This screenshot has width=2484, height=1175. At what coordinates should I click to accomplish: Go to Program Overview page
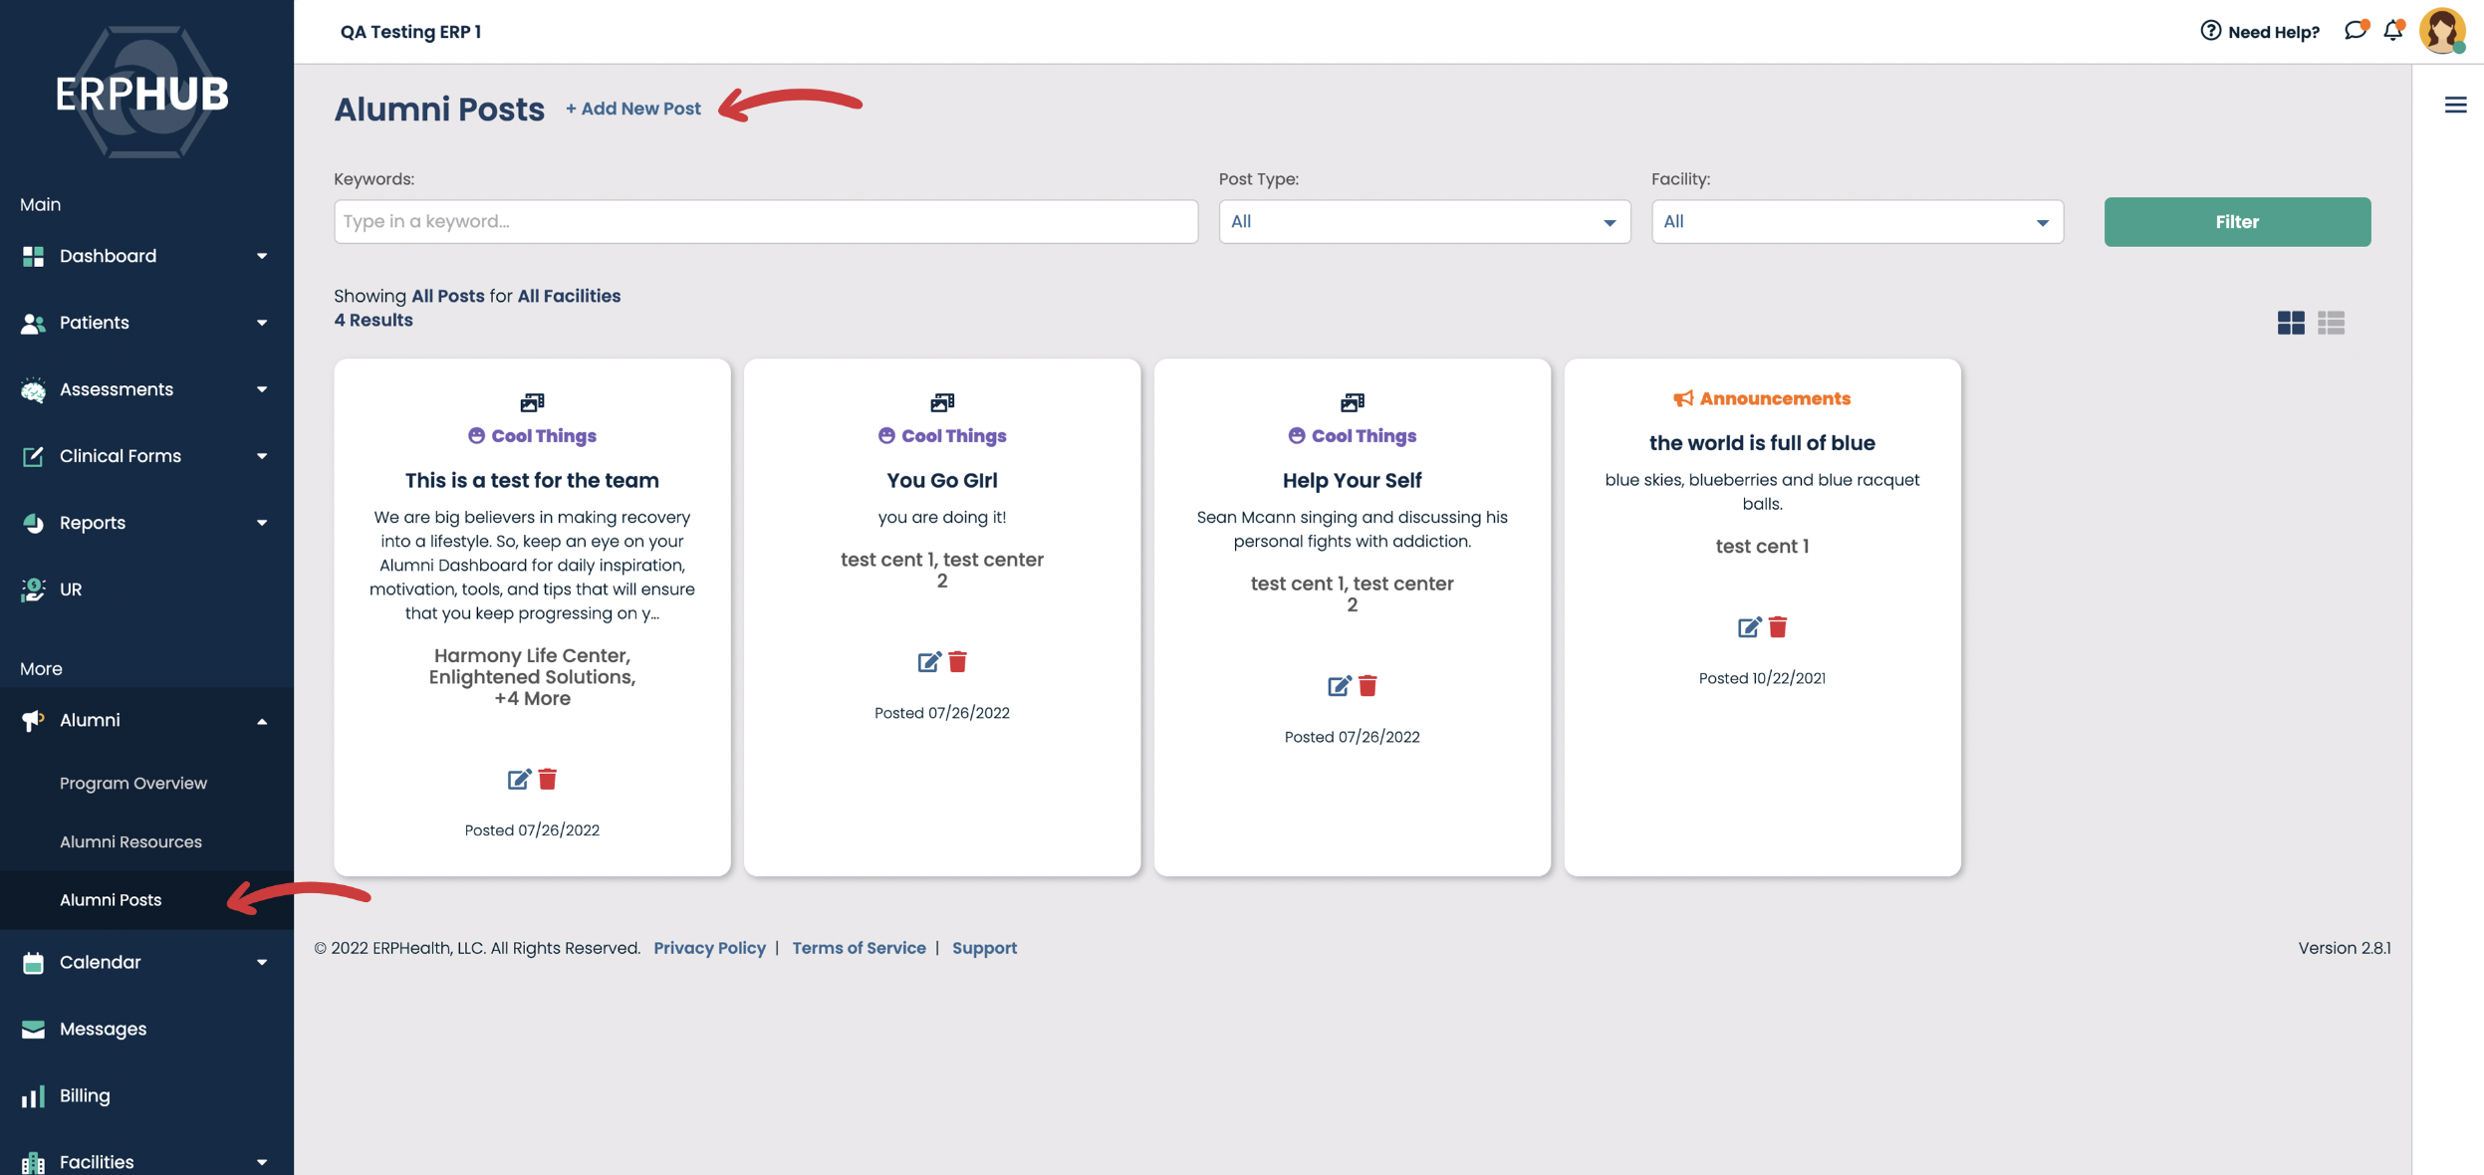tap(132, 783)
